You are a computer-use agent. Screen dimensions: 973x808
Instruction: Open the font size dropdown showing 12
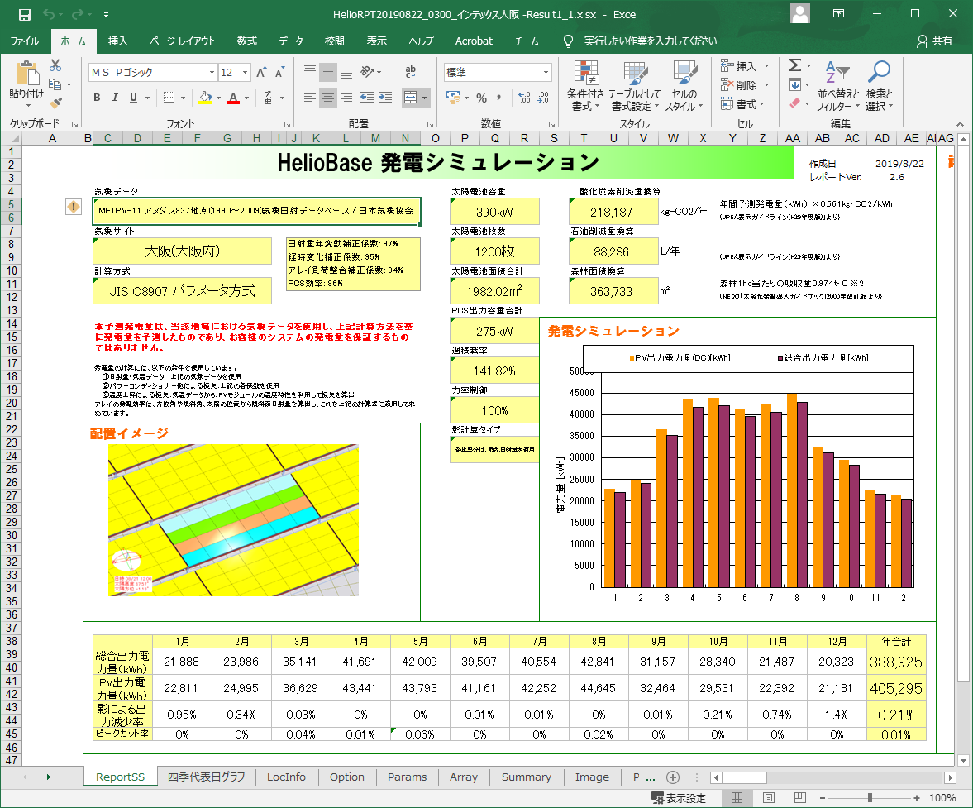tap(245, 73)
